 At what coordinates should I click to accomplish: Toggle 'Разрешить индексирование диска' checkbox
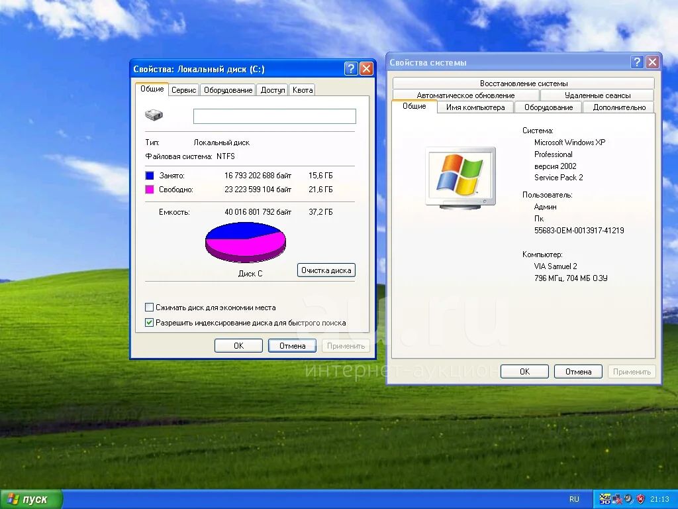click(149, 323)
